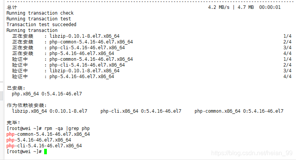Click the 00:00:01 elapsed time
The height and width of the screenshot is (160, 296).
[270, 7]
